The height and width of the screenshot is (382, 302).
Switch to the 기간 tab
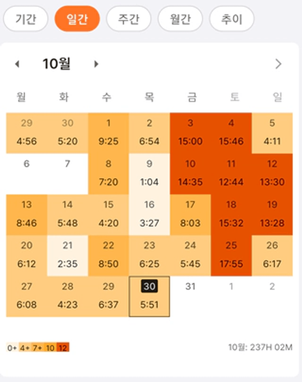[x=26, y=19]
